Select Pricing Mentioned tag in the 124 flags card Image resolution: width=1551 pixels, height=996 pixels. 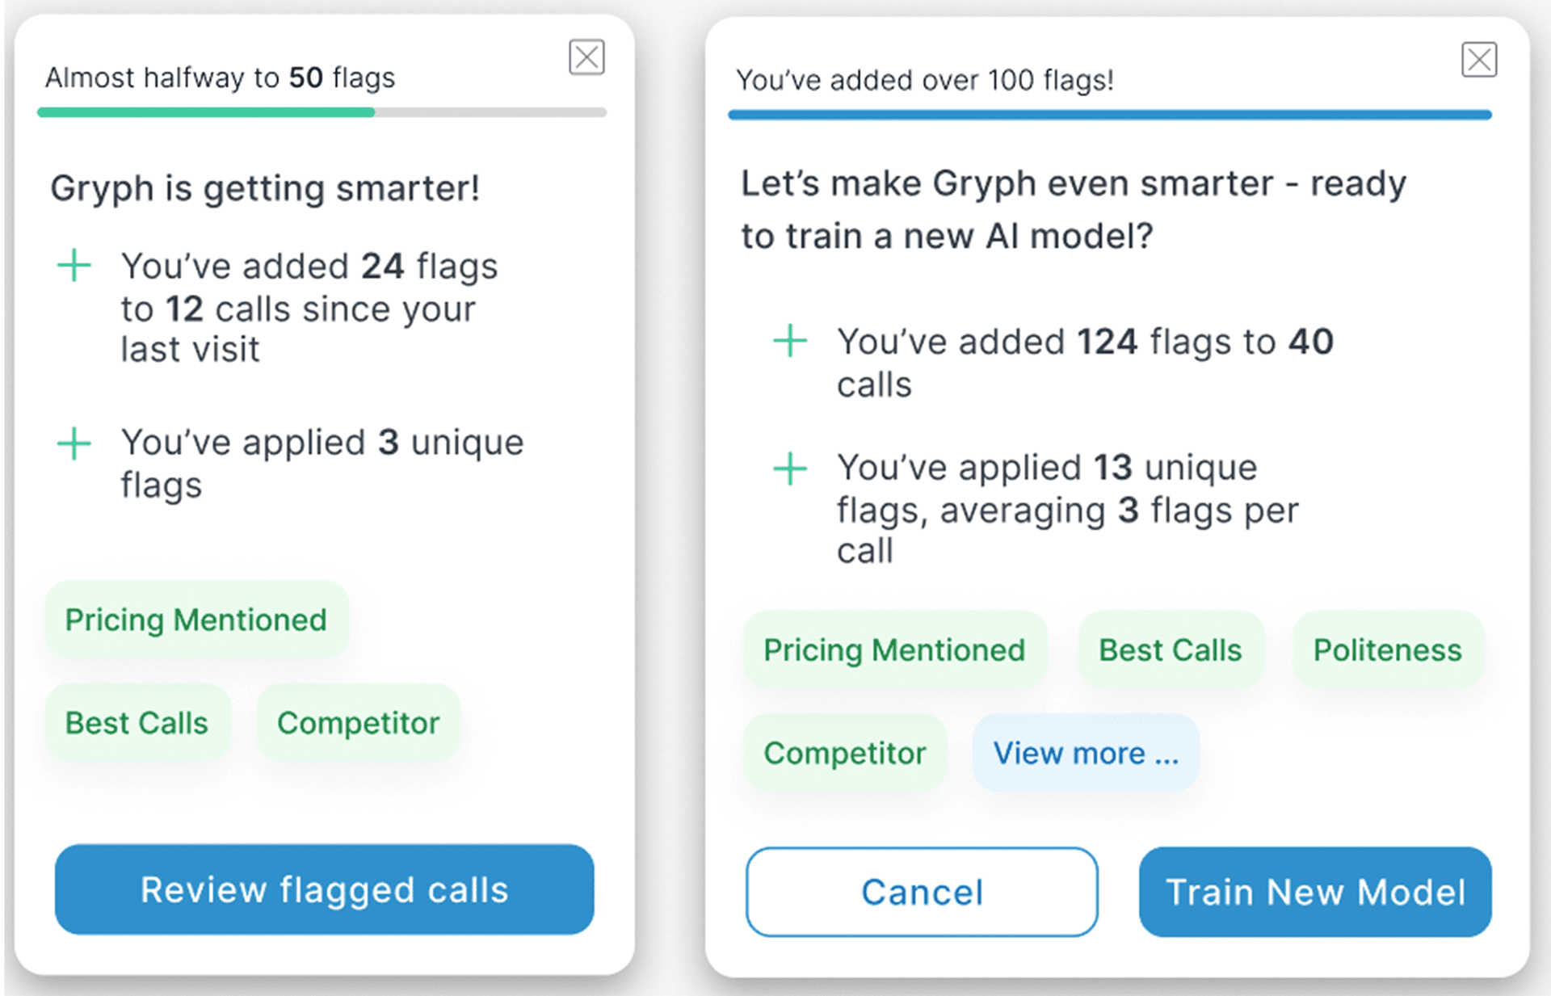coord(895,649)
